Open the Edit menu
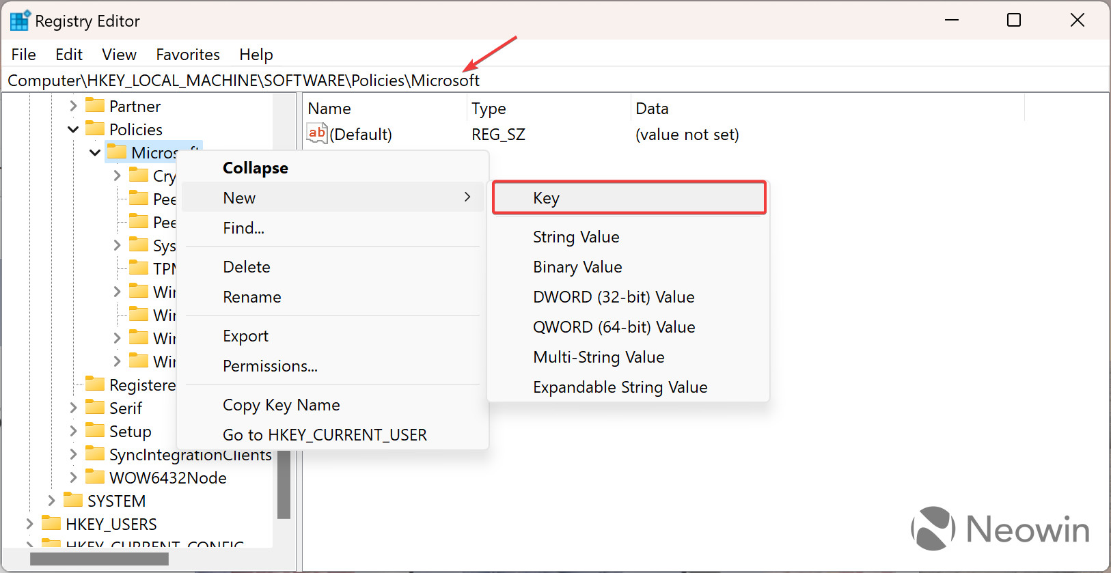 pos(69,55)
